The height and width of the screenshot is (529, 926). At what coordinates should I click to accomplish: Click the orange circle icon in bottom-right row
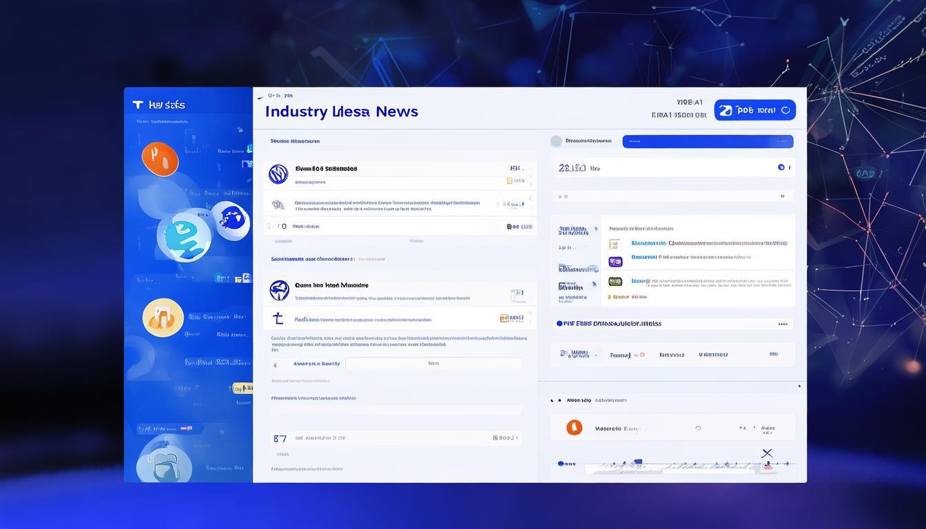[574, 428]
